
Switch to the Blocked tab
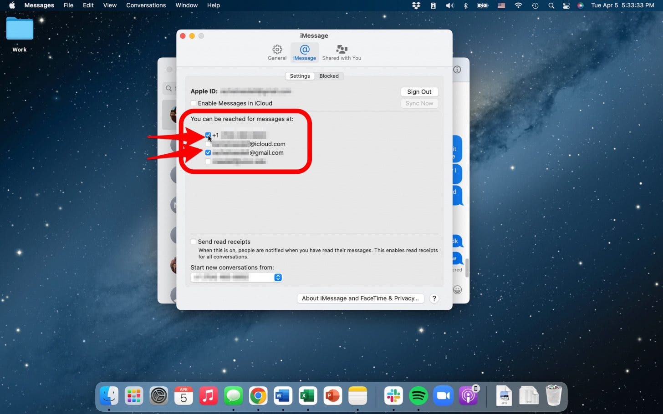coord(329,76)
